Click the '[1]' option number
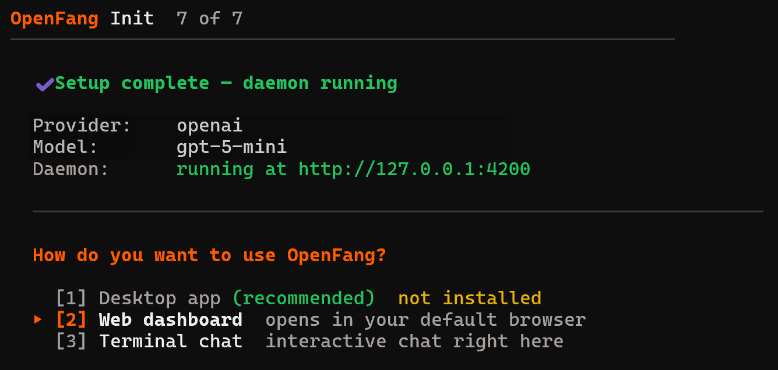This screenshot has height=370, width=778. click(x=71, y=297)
